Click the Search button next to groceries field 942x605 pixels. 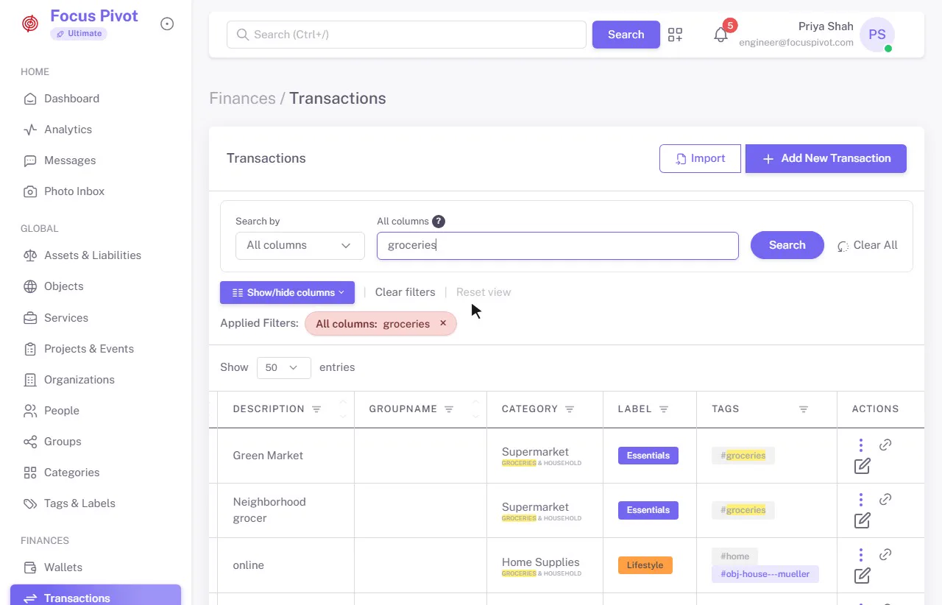[787, 246]
